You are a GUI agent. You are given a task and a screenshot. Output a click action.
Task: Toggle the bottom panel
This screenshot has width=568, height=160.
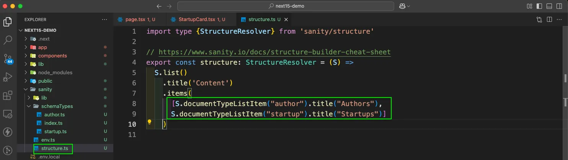[x=549, y=6]
